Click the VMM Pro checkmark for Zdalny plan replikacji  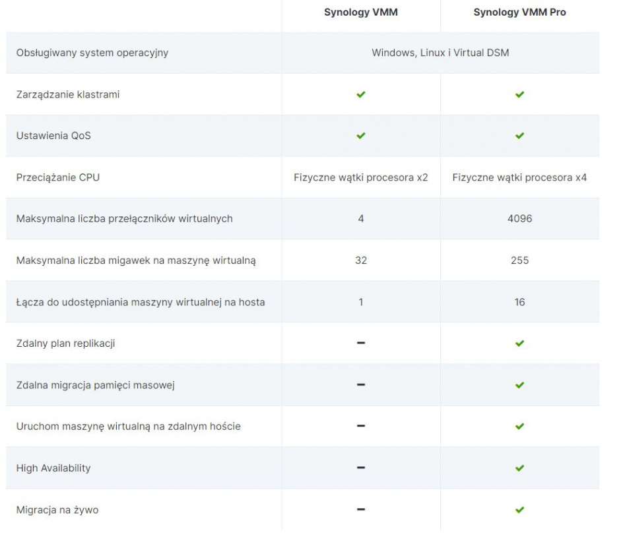pyautogui.click(x=519, y=344)
